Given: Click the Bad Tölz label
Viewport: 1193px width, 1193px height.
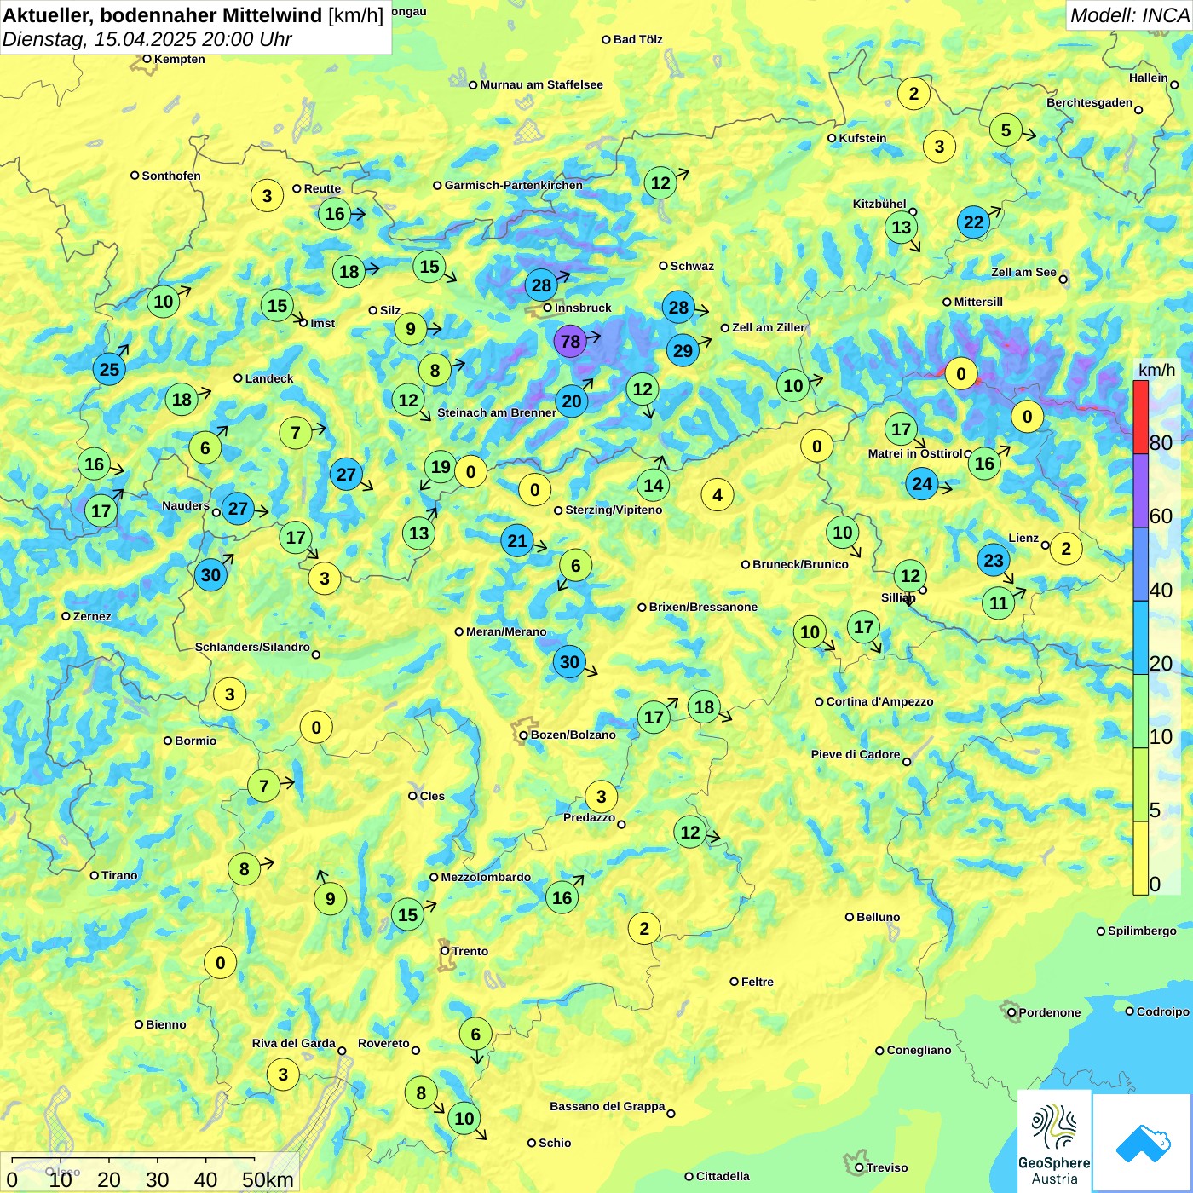Looking at the screenshot, I should tap(637, 39).
